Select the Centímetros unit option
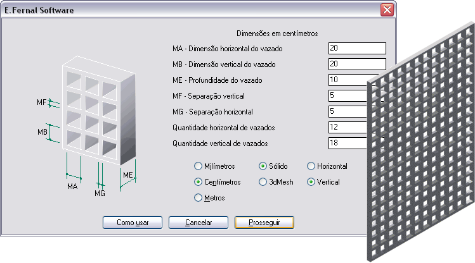Image resolution: width=475 pixels, height=263 pixels. click(198, 182)
